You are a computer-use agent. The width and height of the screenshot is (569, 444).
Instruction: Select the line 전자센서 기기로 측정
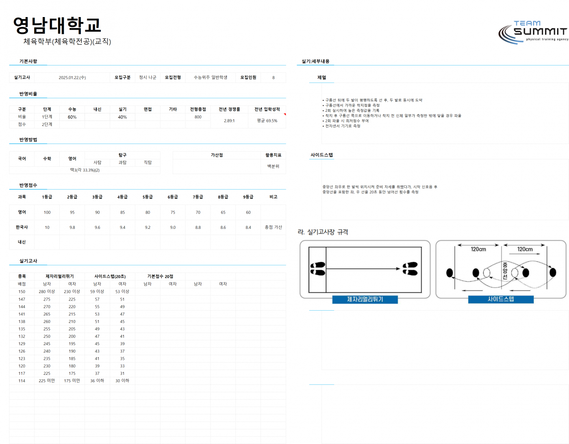click(x=342, y=126)
